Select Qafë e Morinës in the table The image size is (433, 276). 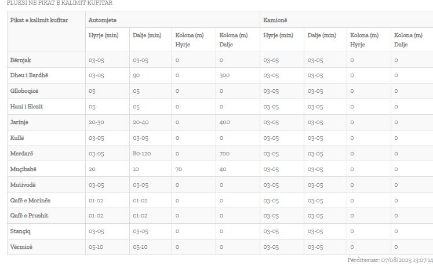coord(30,200)
